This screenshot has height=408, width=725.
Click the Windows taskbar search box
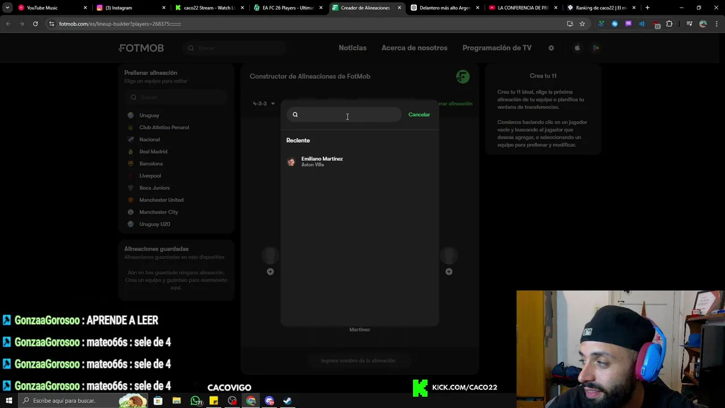click(84, 401)
